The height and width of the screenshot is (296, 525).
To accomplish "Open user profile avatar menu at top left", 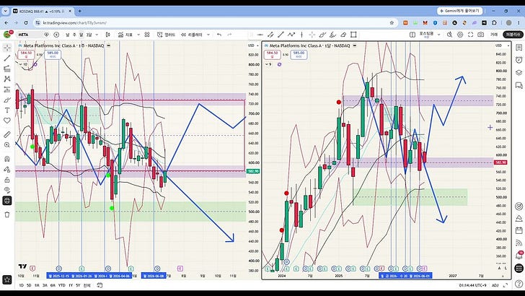I will tap(7, 34).
